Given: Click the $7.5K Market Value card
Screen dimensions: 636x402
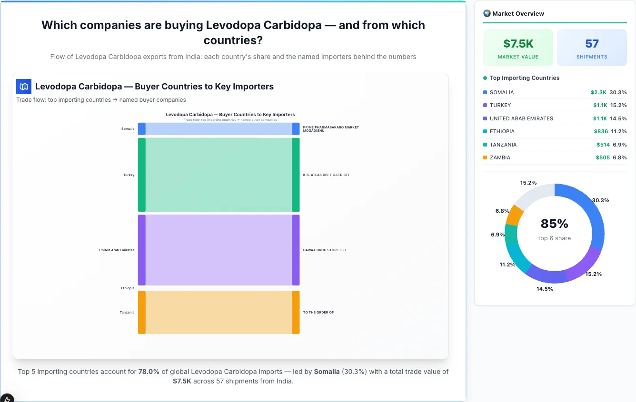Looking at the screenshot, I should (x=518, y=47).
